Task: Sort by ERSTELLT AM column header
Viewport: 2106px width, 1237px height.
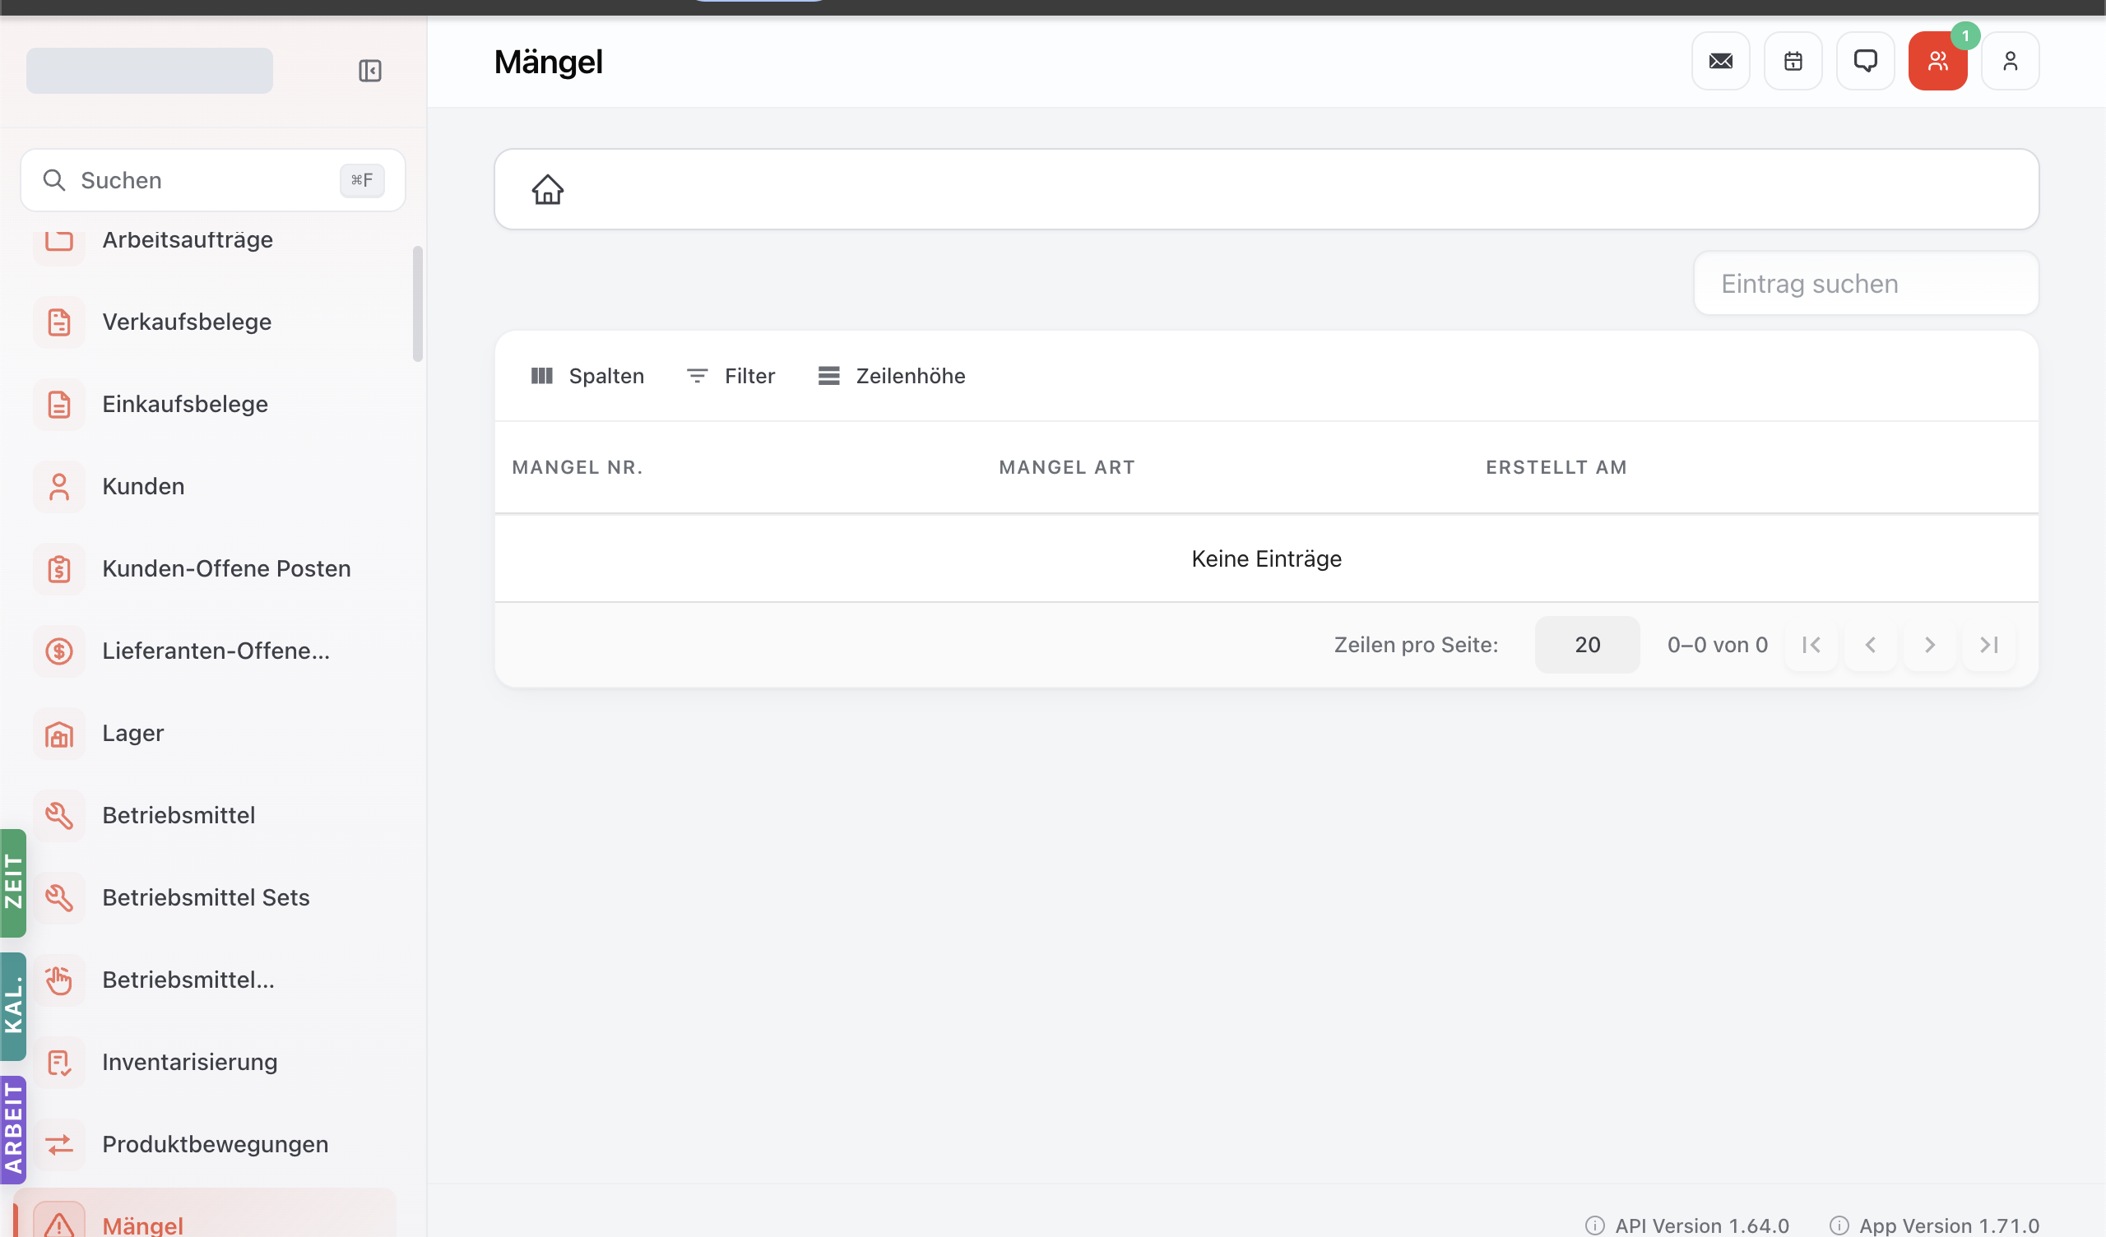Action: click(1556, 468)
